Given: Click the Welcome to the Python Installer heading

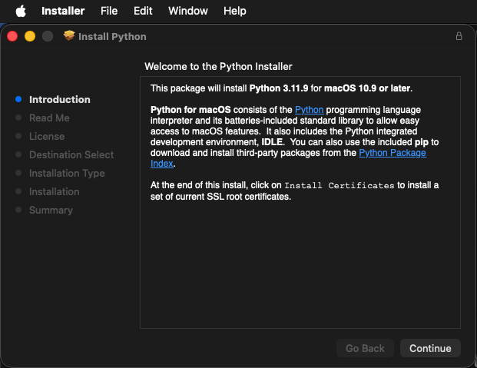Looking at the screenshot, I should tap(218, 66).
